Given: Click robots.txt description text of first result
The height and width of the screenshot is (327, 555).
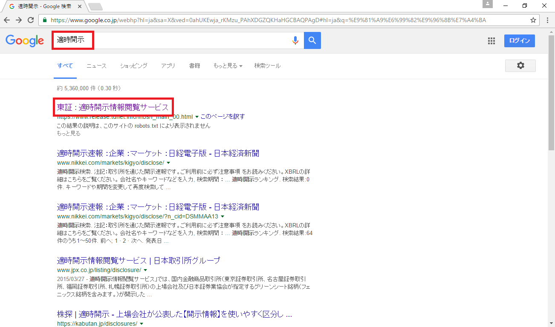Looking at the screenshot, I should tap(133, 126).
